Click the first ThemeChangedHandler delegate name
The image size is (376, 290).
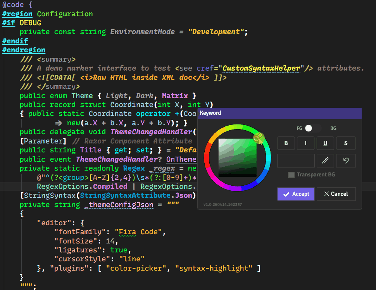point(151,132)
